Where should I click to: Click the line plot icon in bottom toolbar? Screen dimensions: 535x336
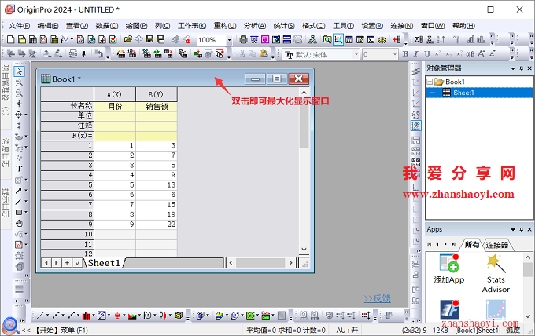click(x=40, y=316)
